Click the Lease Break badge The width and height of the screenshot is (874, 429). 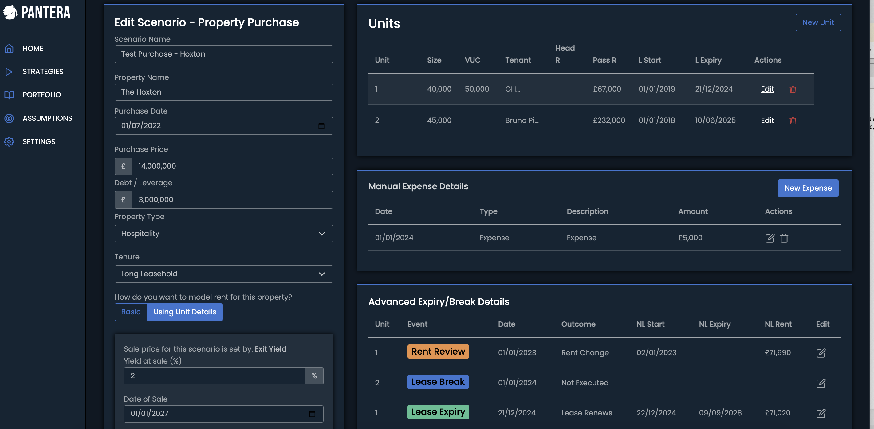[x=438, y=382]
